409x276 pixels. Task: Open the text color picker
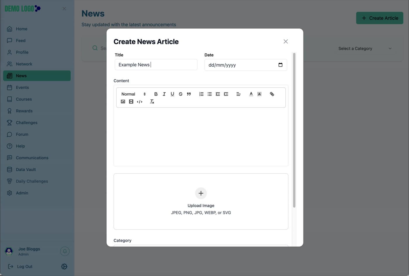[251, 94]
